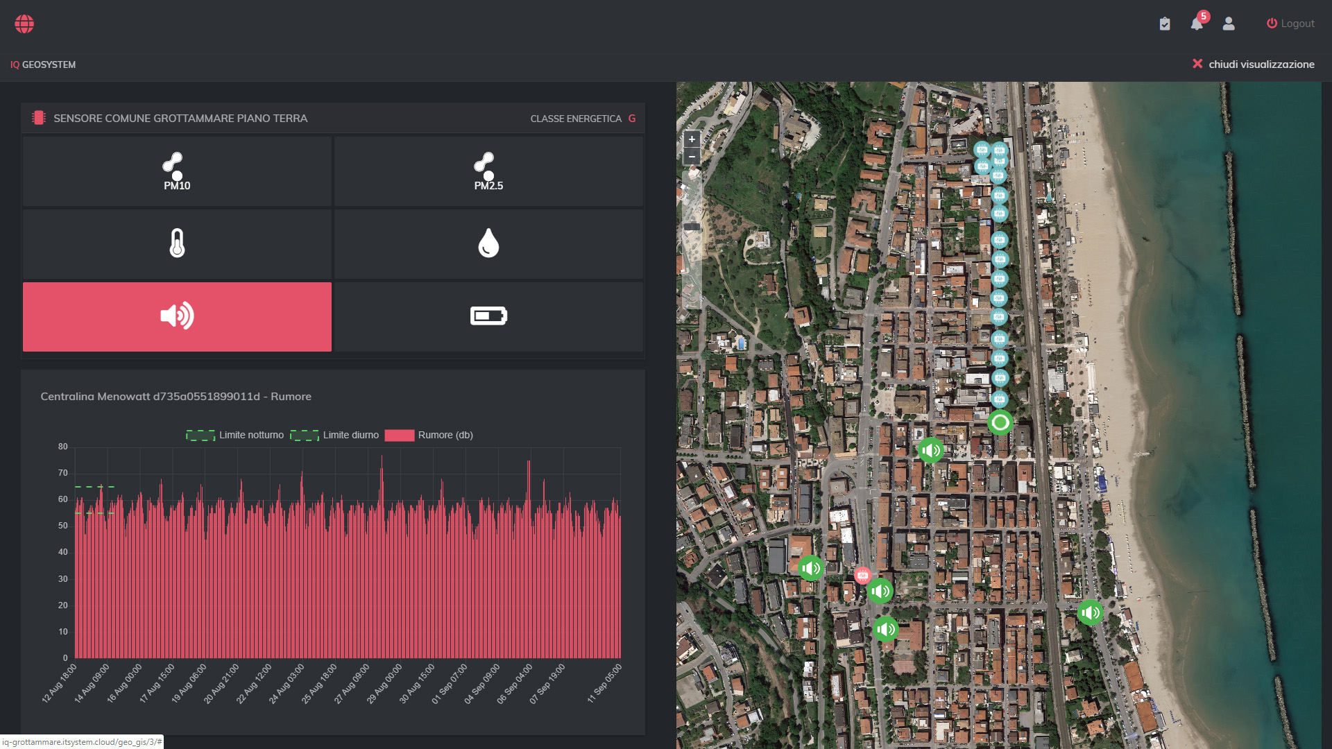Click the red notification count badge 5

pos(1204,16)
